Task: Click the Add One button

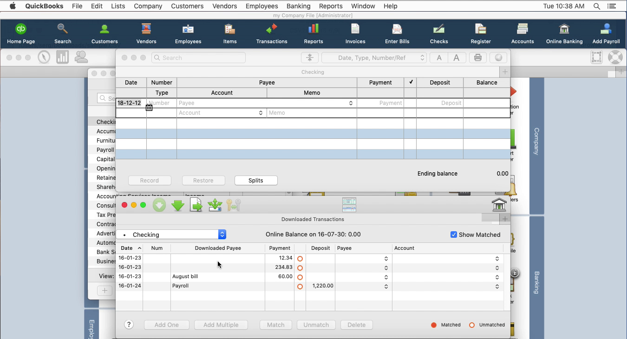Action: coord(166,325)
